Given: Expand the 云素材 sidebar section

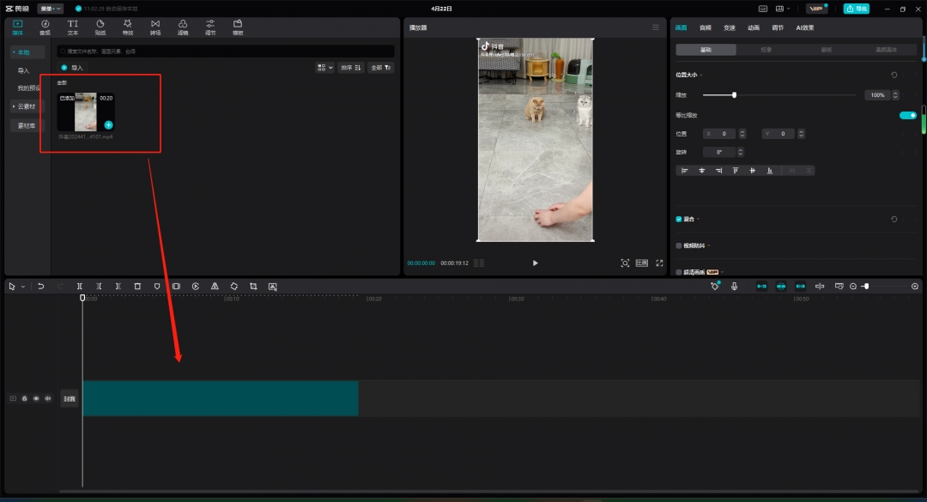Looking at the screenshot, I should point(27,106).
